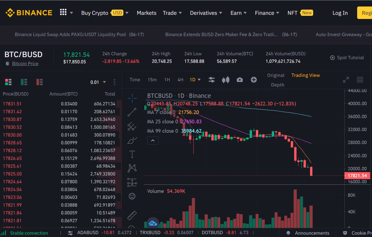The height and width of the screenshot is (237, 372).
Task: Open the Bitcoin Price link
Action: (25, 64)
